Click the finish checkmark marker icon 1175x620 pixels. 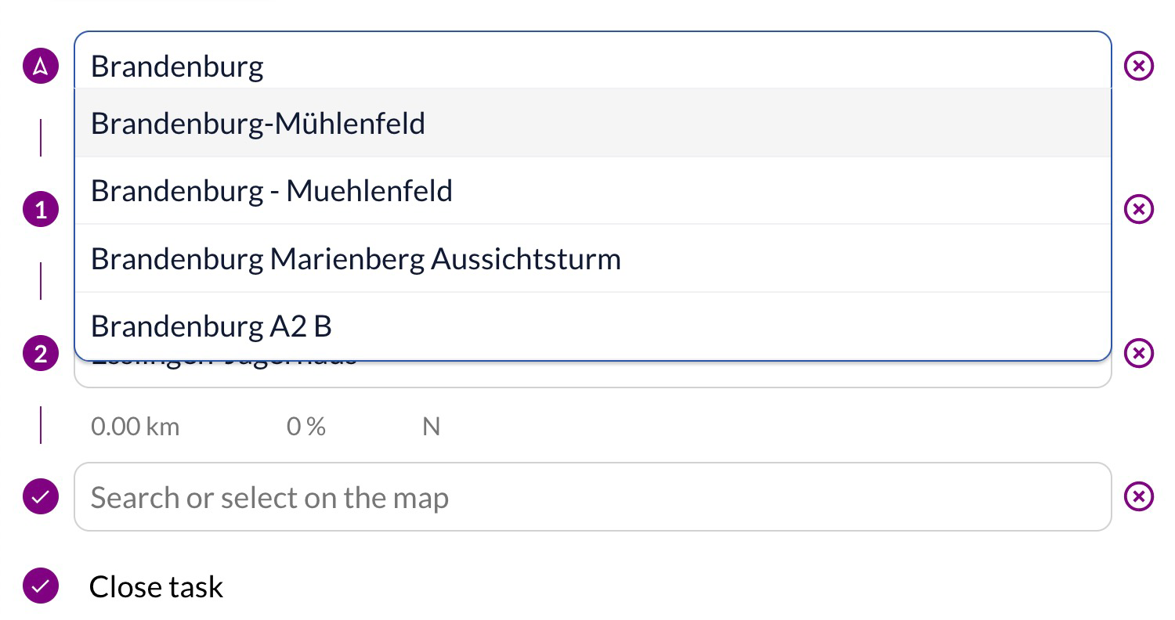[x=41, y=496]
